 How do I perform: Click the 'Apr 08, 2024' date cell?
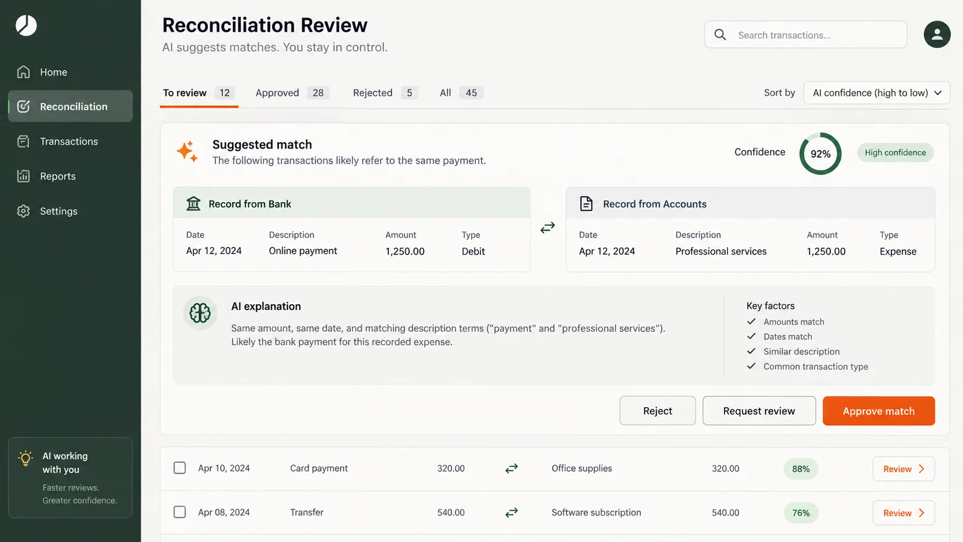point(224,512)
